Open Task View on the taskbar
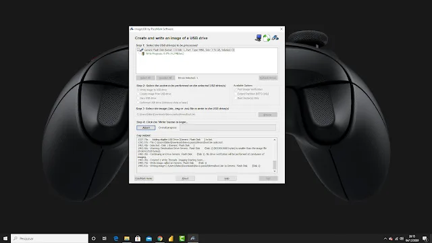Viewport: 432px width, 243px height. pos(105,238)
